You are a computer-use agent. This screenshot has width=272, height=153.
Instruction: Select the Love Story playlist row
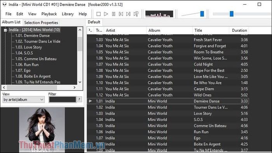pyautogui.click(x=168, y=113)
